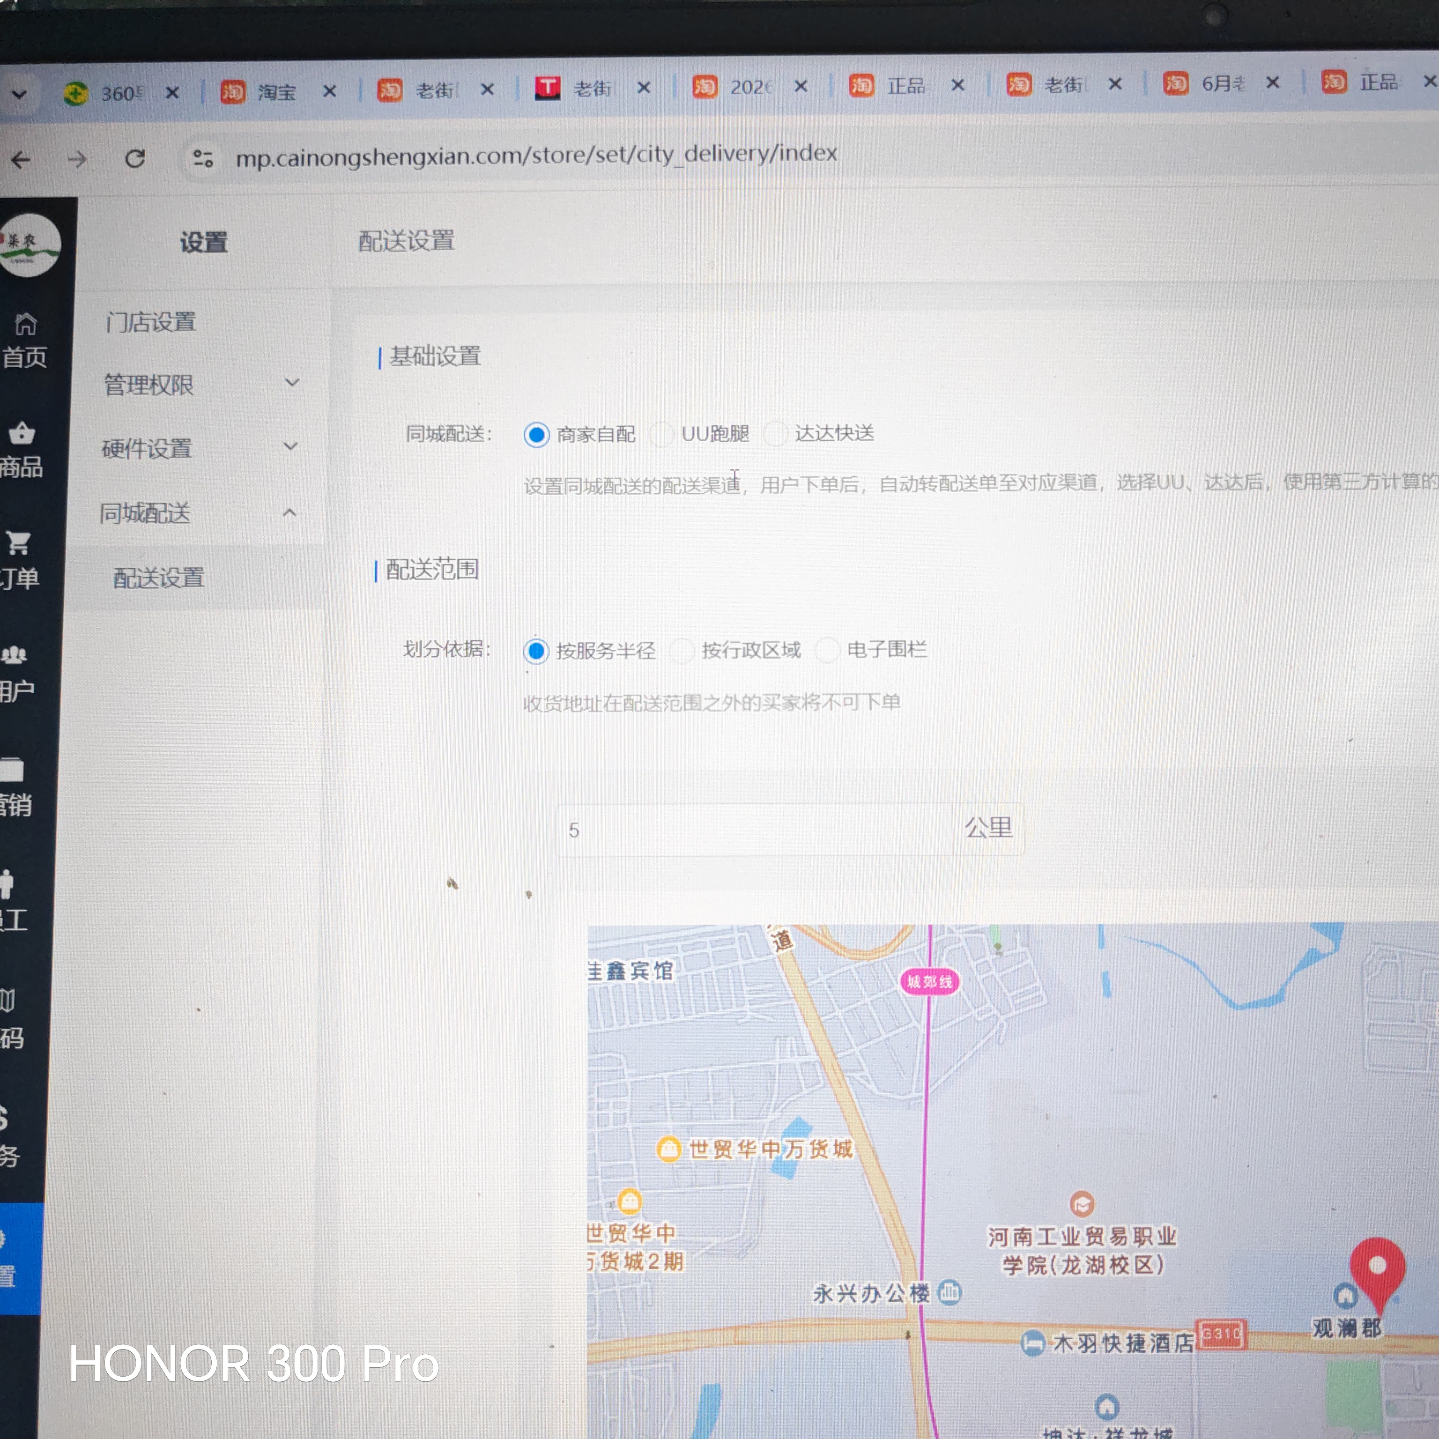The image size is (1439, 1439).
Task: Open 订单 cart icon in the sidebar
Action: [x=18, y=543]
